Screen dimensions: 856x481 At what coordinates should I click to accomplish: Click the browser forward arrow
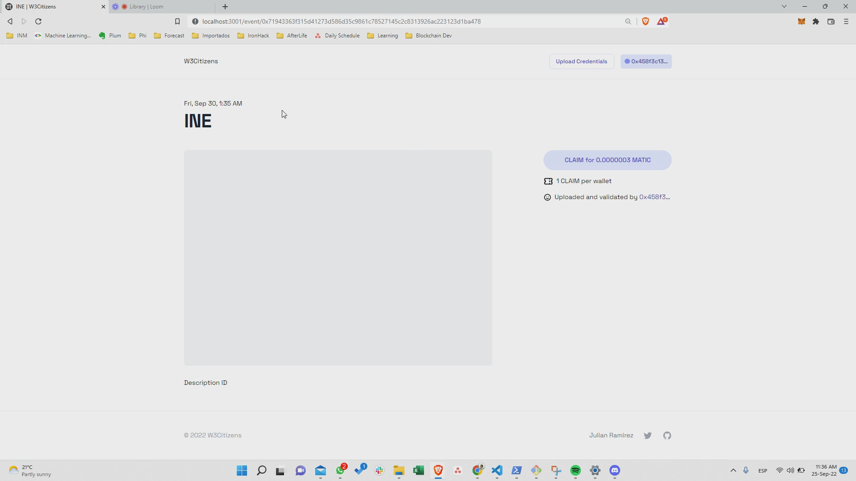point(24,21)
